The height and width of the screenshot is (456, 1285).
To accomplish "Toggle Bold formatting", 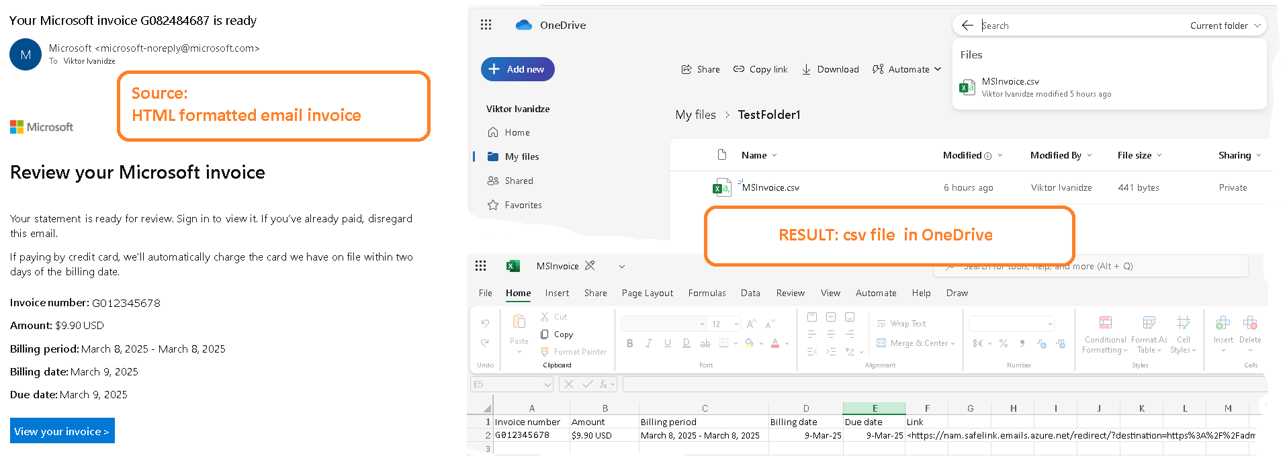I will click(629, 343).
